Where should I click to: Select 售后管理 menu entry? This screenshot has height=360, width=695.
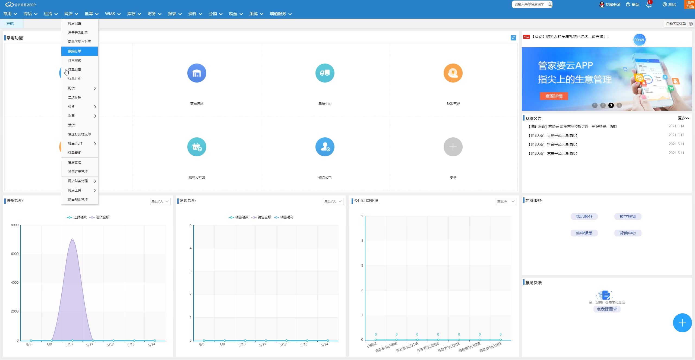point(80,162)
